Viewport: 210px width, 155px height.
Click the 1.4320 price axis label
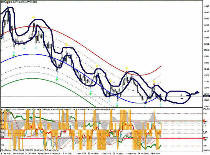coord(206,25)
